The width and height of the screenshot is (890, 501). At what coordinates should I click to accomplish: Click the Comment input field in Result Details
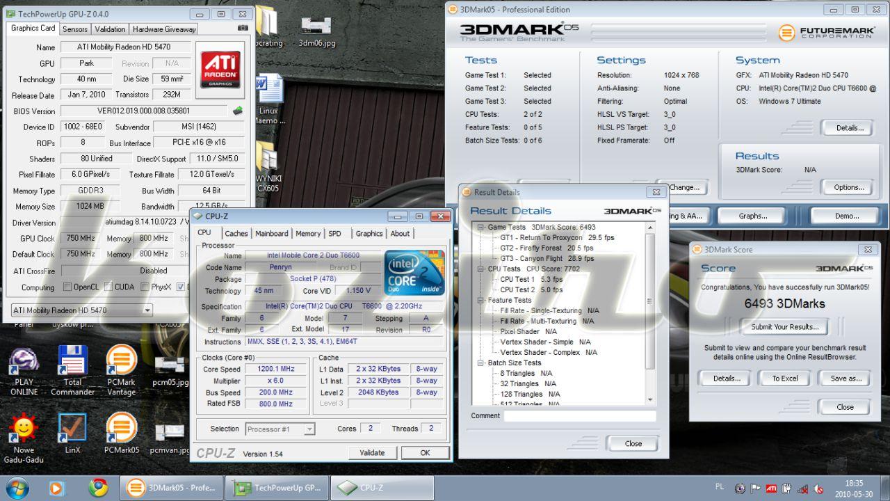[x=580, y=416]
